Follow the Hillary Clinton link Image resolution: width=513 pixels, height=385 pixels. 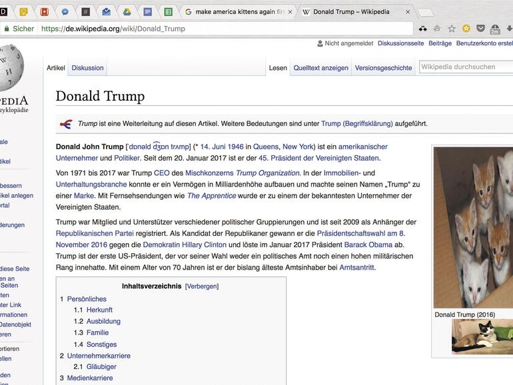click(x=204, y=244)
